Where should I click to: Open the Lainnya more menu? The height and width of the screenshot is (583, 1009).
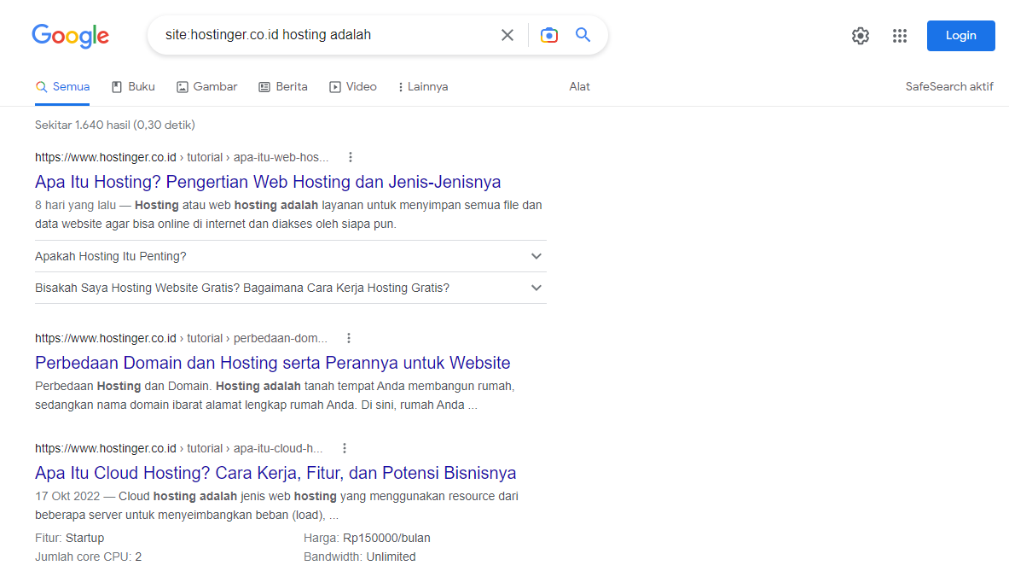coord(423,87)
